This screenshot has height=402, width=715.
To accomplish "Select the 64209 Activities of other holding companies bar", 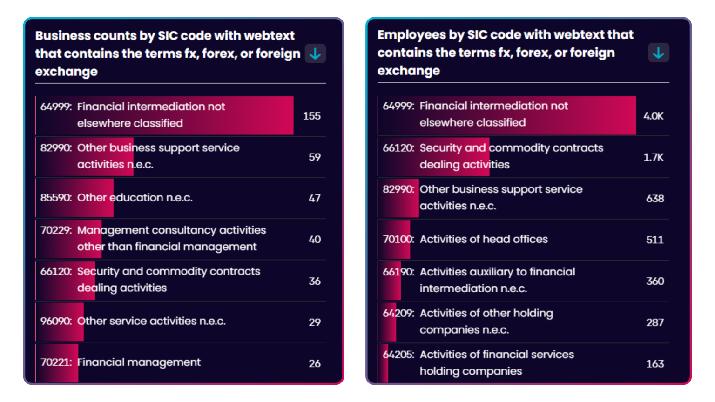I will click(523, 322).
